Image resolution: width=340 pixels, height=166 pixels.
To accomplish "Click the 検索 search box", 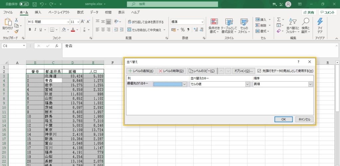I will (x=173, y=4).
